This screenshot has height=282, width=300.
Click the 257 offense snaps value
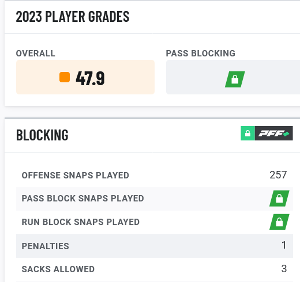click(x=278, y=175)
